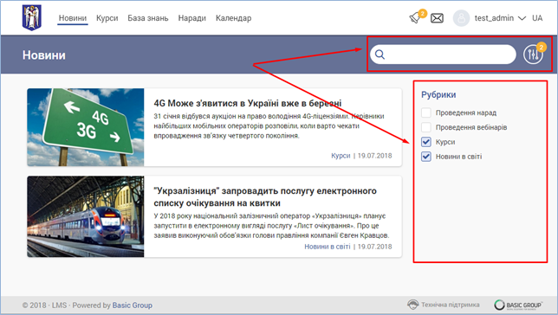This screenshot has height=315, width=558.
Task: Click the Basic Group footer link
Action: [x=133, y=305]
